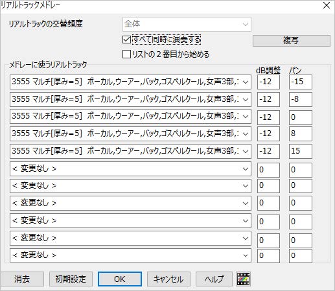Click the キャンセル button
The height and width of the screenshot is (291, 335).
tap(168, 279)
